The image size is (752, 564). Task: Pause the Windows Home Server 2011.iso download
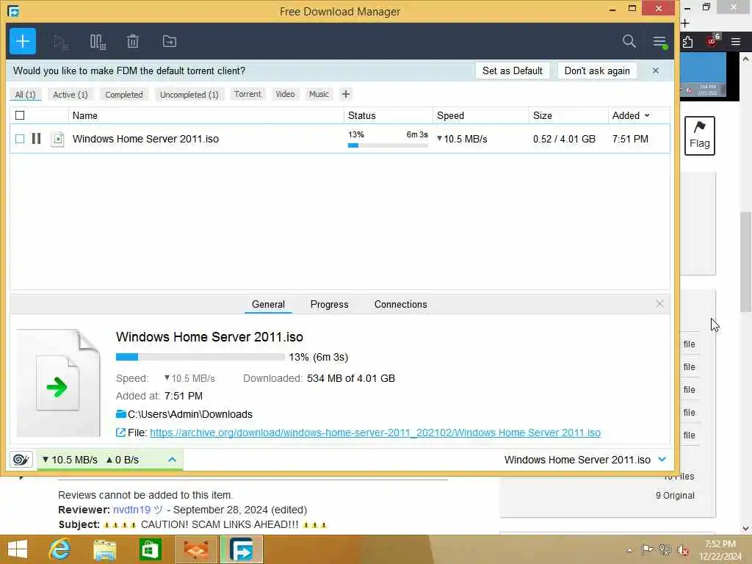tap(37, 139)
